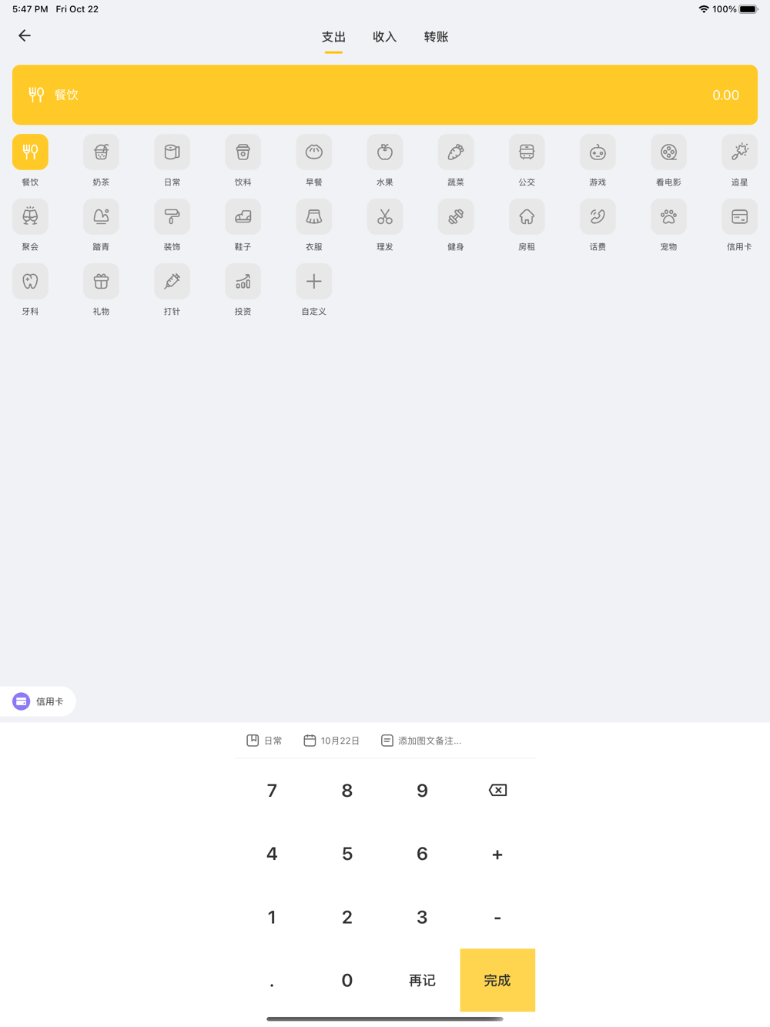Image resolution: width=770 pixels, height=1027 pixels.
Task: Tap the backspace delete key
Action: [497, 791]
